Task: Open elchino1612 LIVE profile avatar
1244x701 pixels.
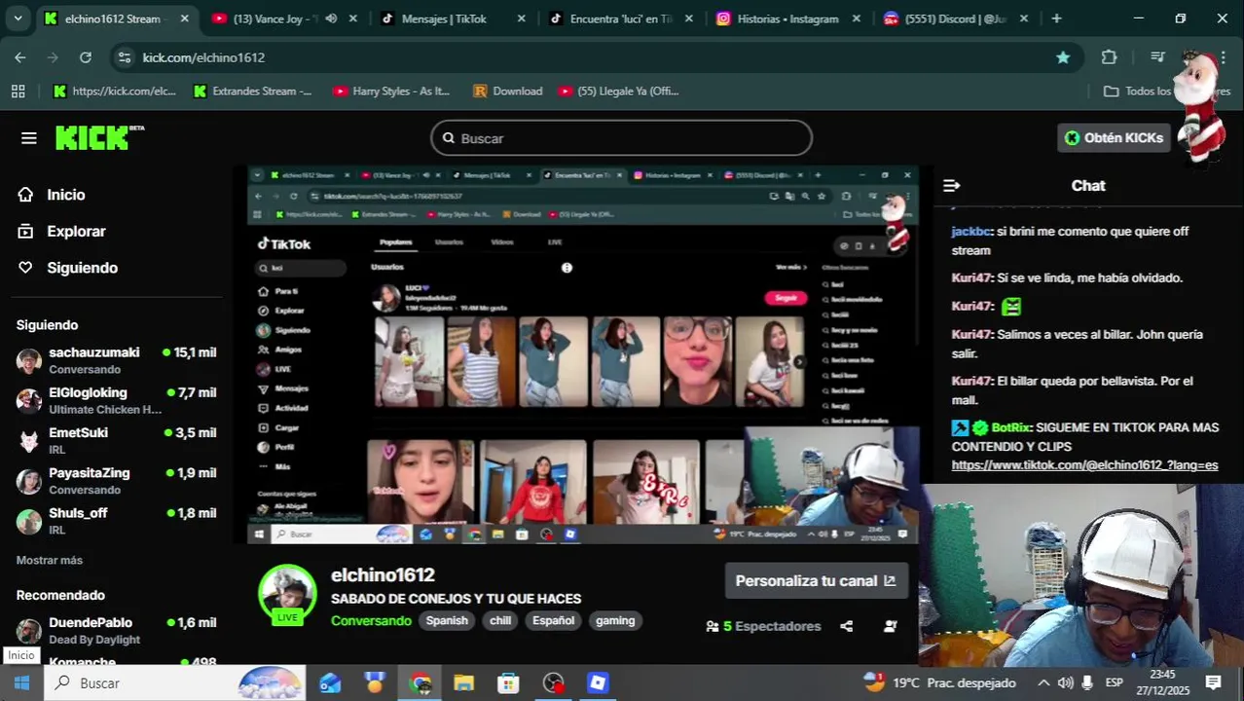Action: pyautogui.click(x=287, y=593)
